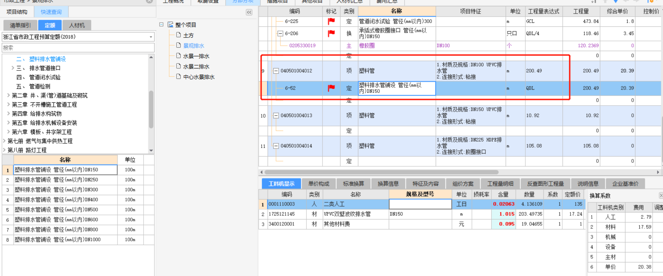This screenshot has width=663, height=276.
Task: Close the 换算系数 panel
Action: (661, 195)
